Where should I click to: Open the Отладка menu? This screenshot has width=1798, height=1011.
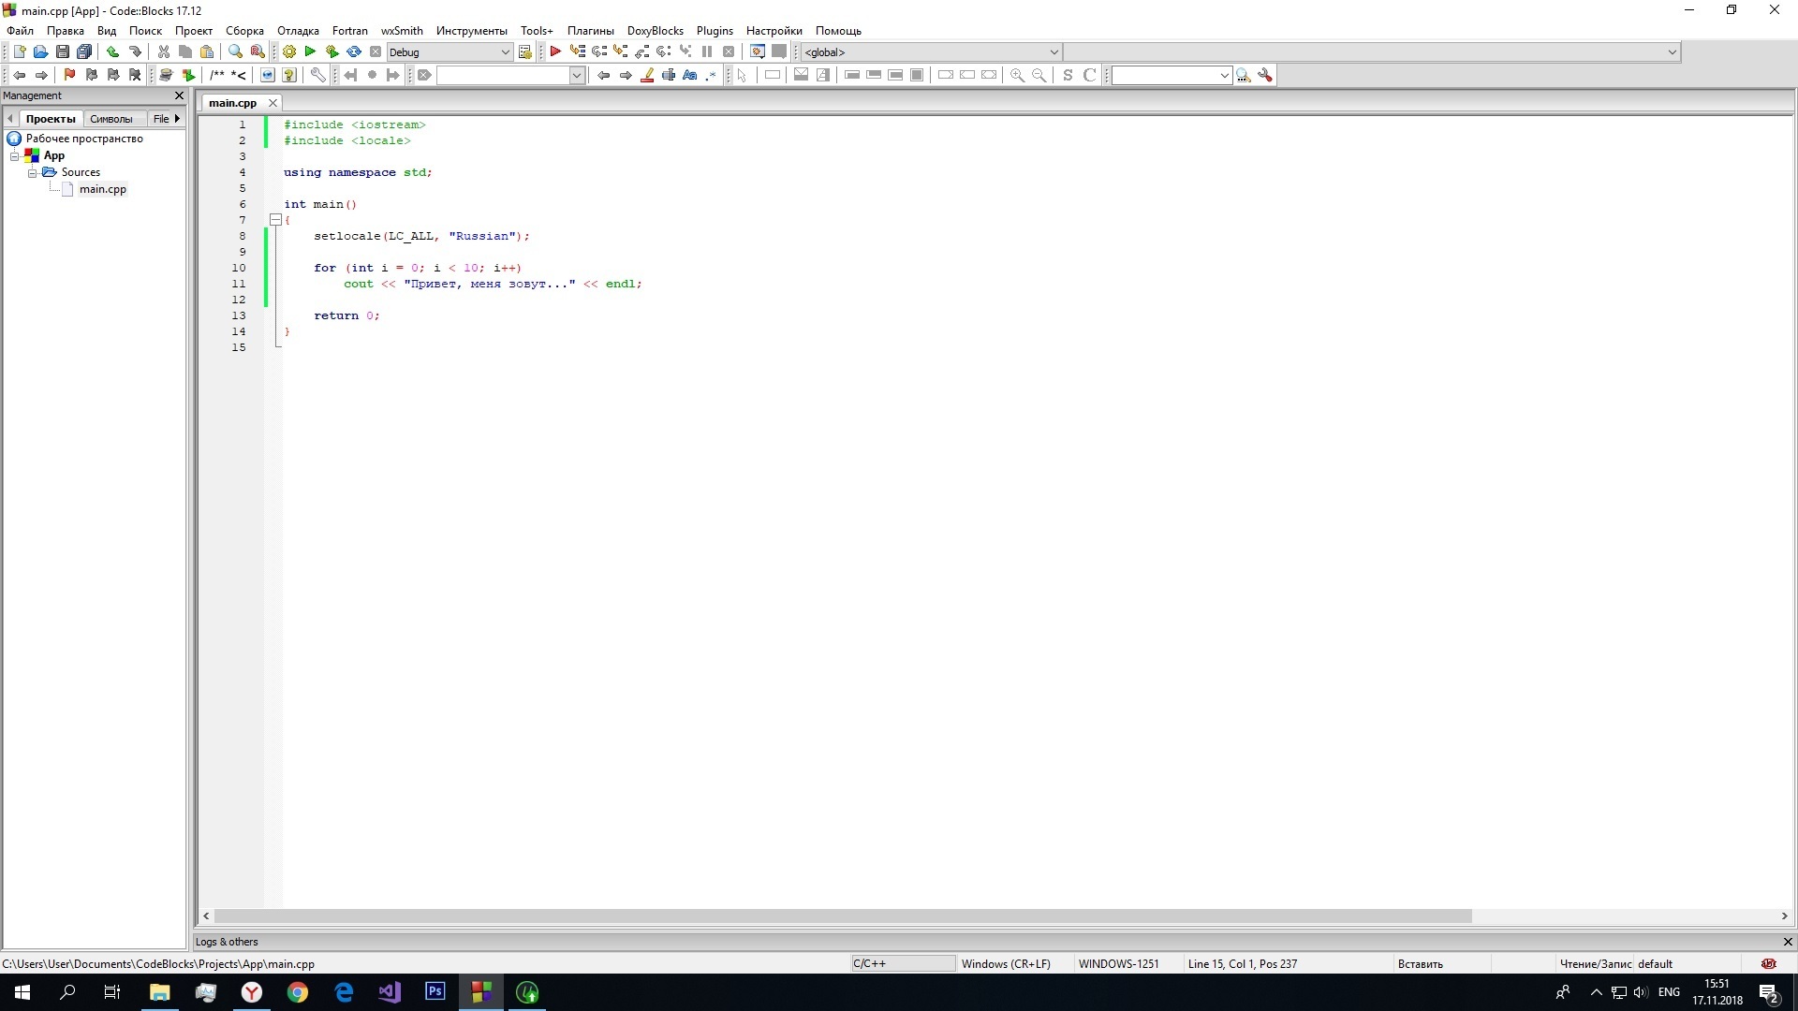(296, 30)
